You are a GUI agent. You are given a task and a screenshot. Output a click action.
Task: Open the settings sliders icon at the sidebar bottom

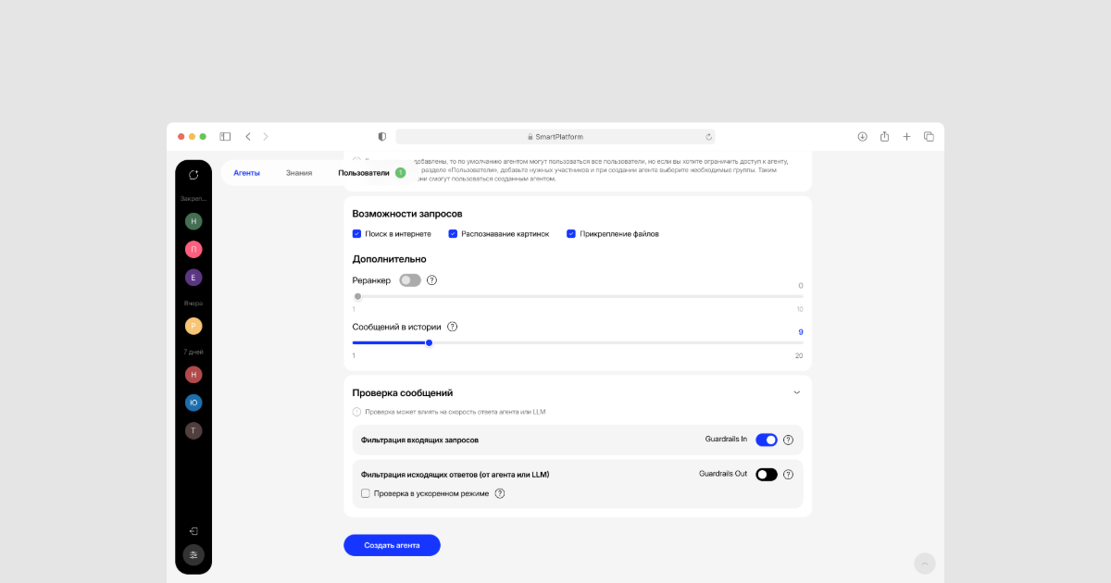click(x=193, y=555)
